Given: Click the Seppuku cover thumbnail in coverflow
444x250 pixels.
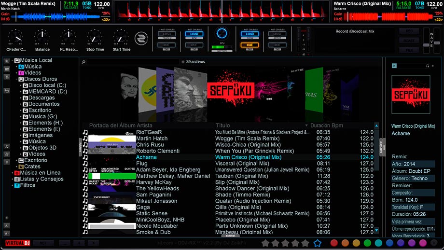Looking at the screenshot, I should pos(230,91).
